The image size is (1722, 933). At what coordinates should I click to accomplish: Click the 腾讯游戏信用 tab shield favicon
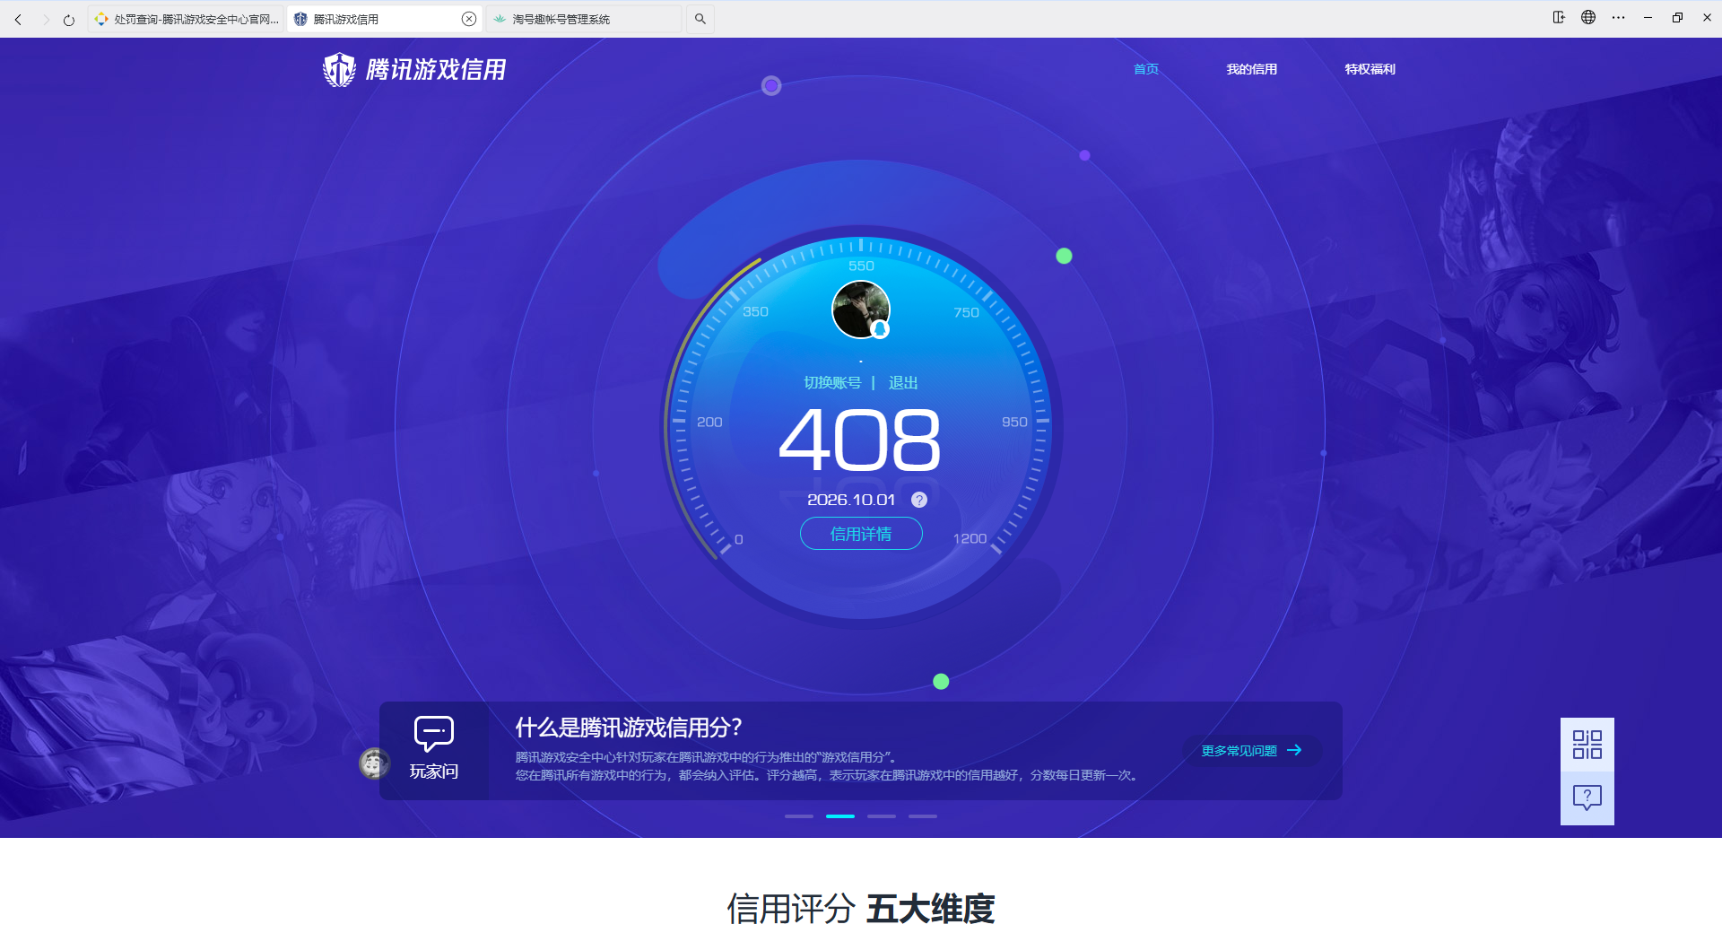pyautogui.click(x=300, y=19)
